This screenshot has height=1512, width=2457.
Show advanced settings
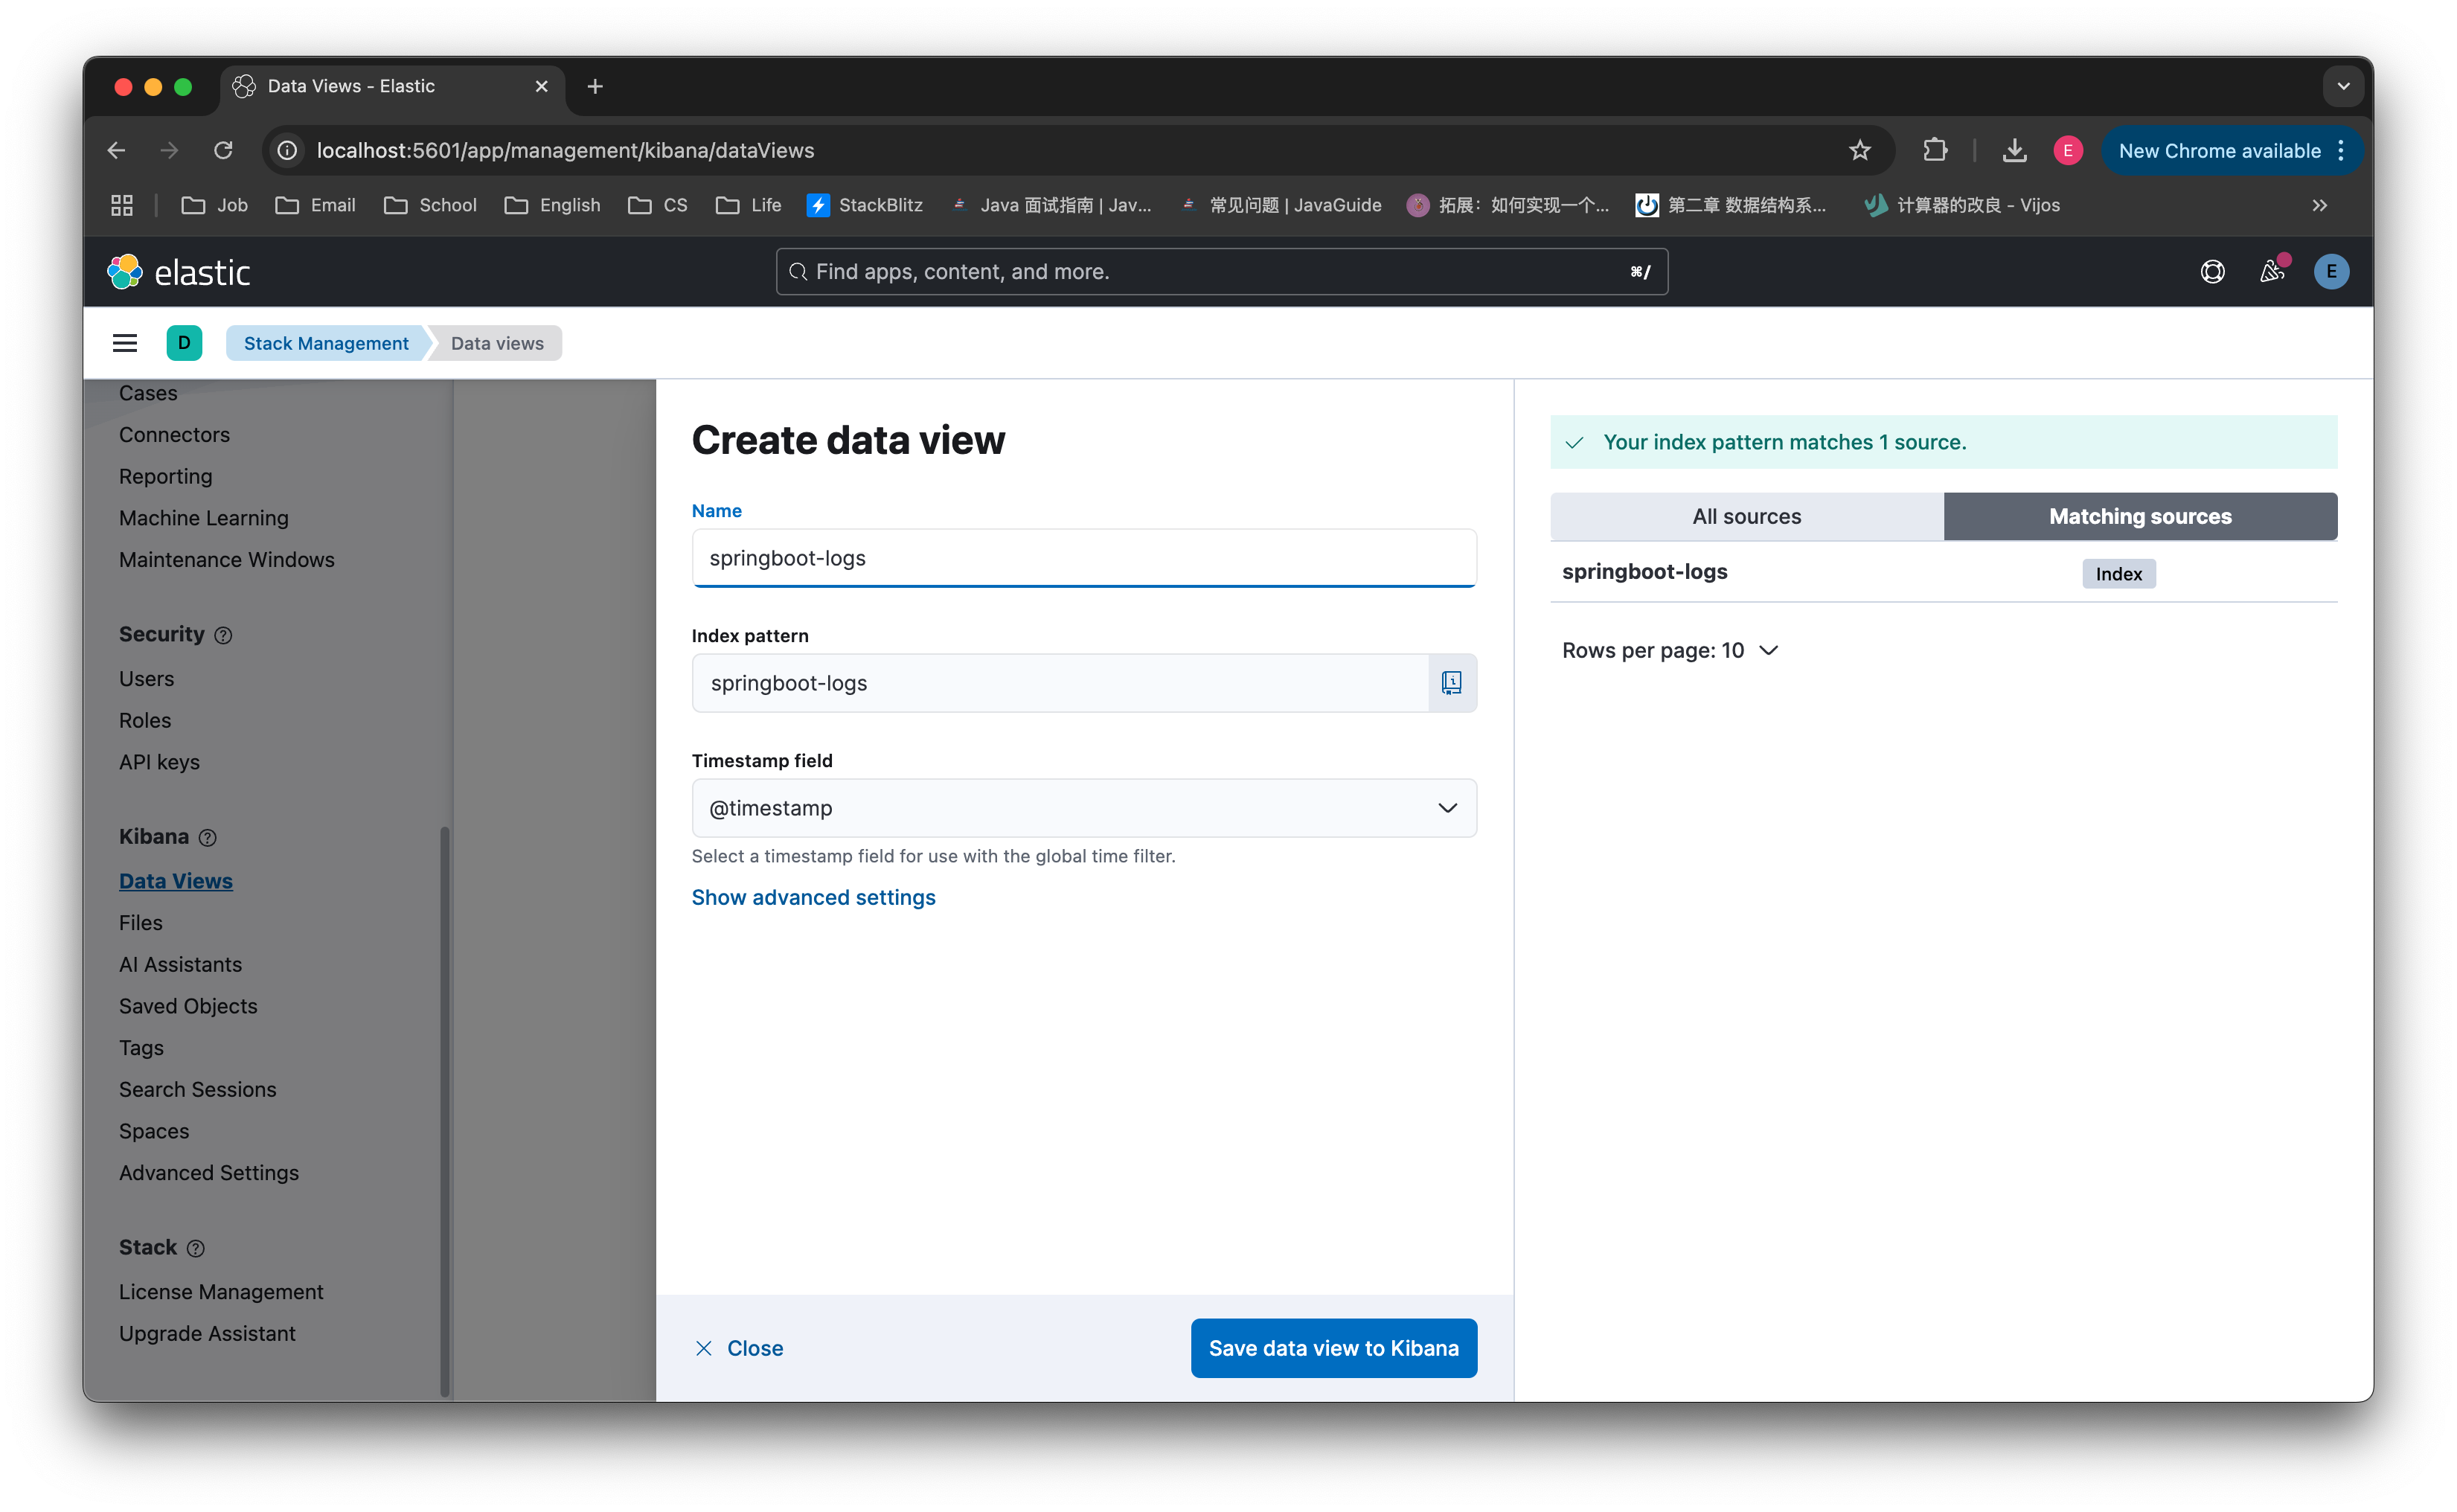[x=813, y=897]
